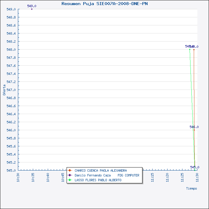This screenshot has width=209, height=209.
Task: Click the orange data point at 548.0
Action: (194, 50)
